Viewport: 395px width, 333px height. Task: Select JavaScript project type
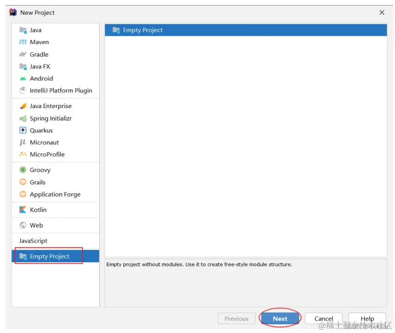click(x=55, y=241)
